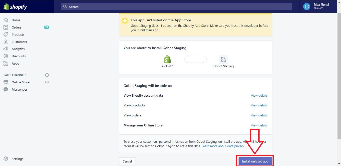Click the Shopify logo in header
The image size is (341, 166).
15,7
